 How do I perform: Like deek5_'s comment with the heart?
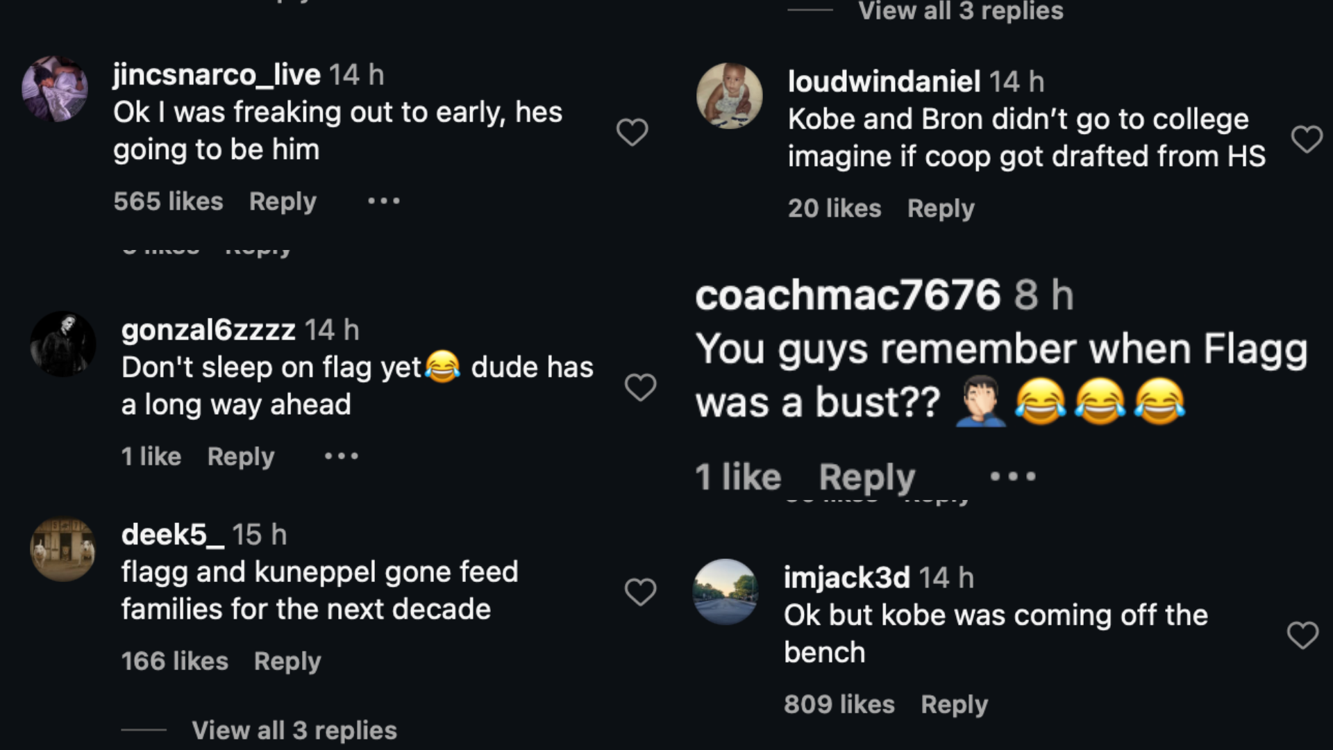click(640, 592)
